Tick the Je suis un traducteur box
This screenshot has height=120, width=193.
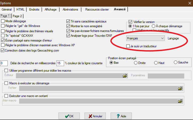point(128,46)
